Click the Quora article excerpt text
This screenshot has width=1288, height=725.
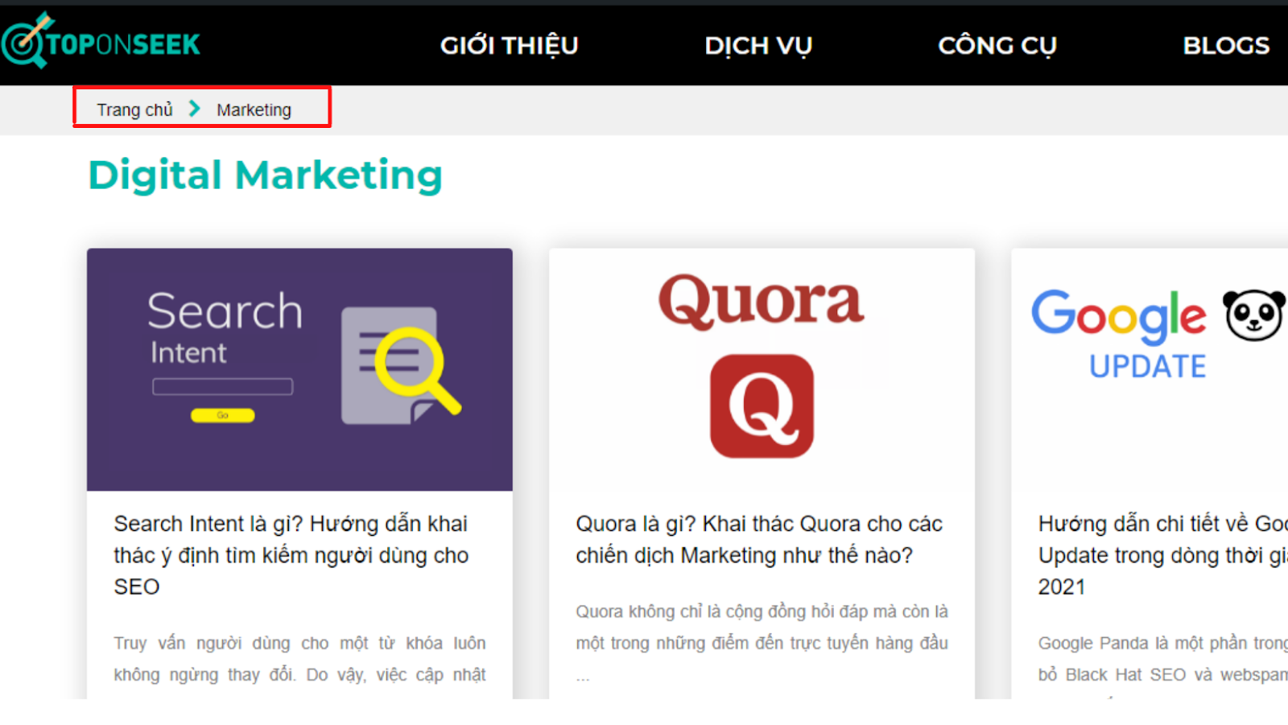click(x=762, y=628)
